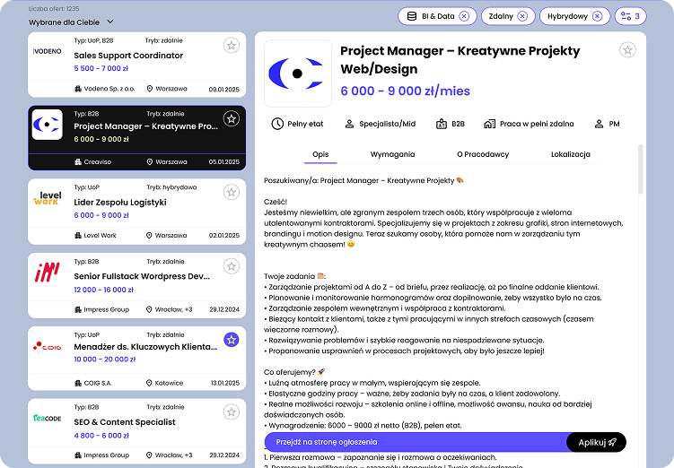Switch to the Opis tab
Viewport: 674px width, 468px height.
[x=320, y=154]
